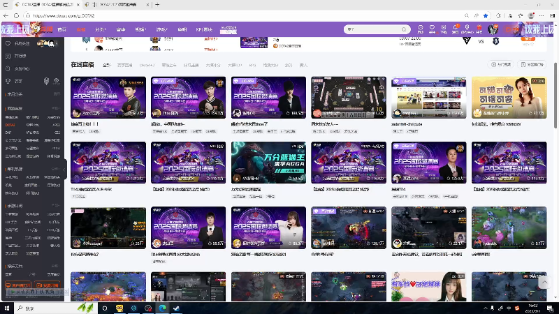This screenshot has width=559, height=314.
Task: Open the download icon in the header
Action: (444, 29)
